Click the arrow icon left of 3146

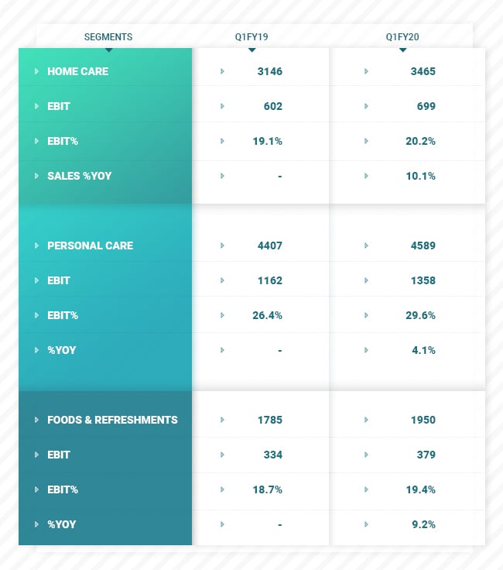pos(222,71)
